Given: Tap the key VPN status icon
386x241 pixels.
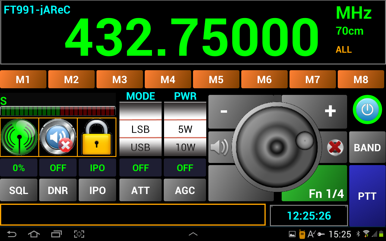Looking at the screenshot, I should coord(321,234).
